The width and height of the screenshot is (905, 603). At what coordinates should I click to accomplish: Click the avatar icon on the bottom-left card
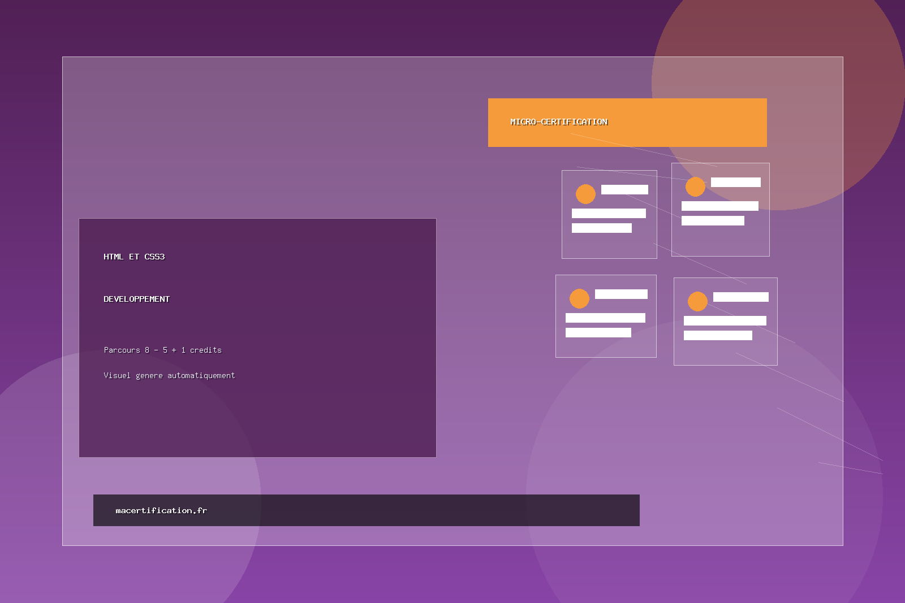579,298
